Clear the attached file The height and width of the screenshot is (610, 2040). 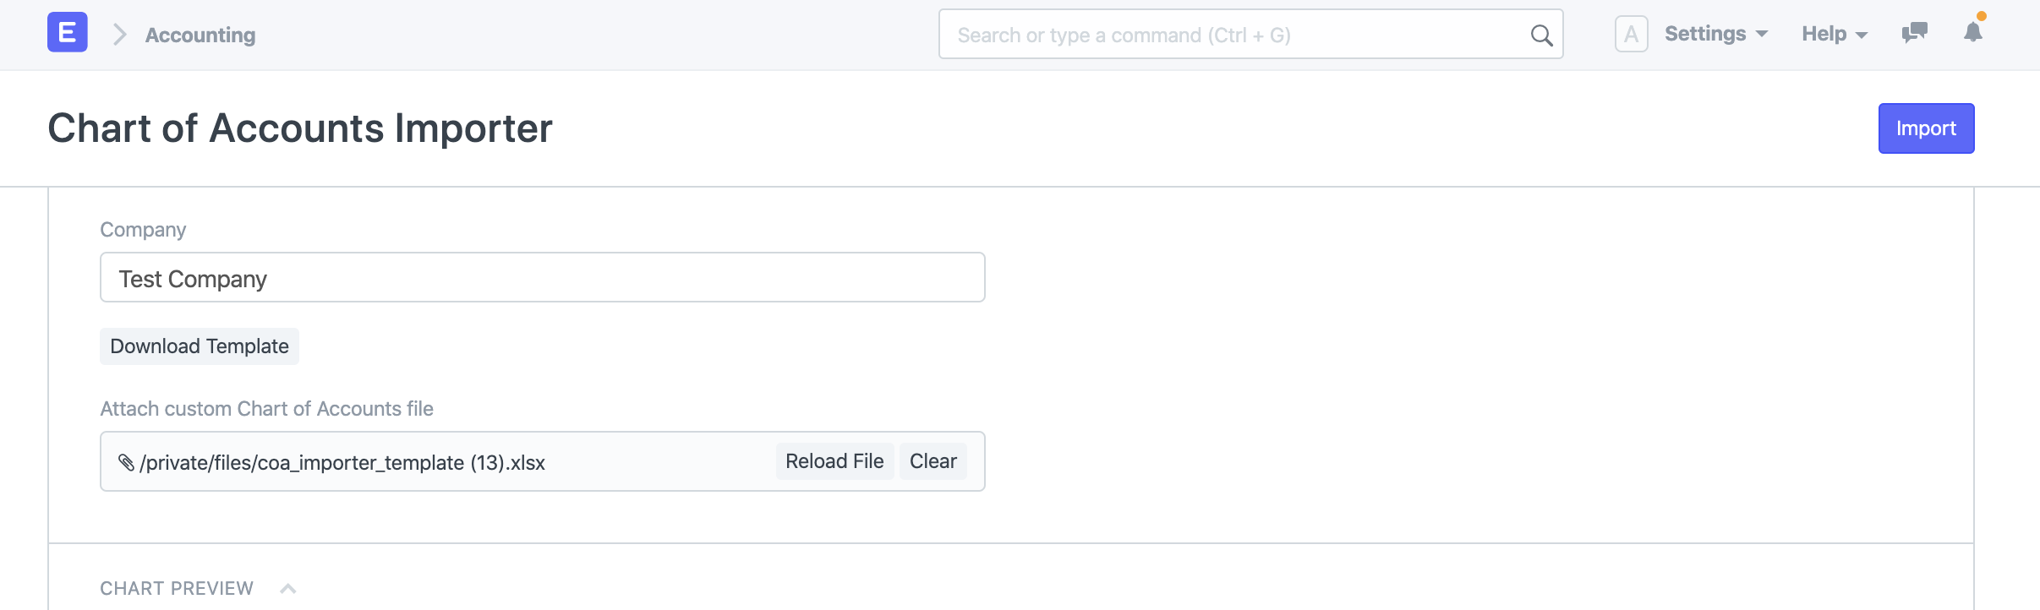[x=932, y=461]
